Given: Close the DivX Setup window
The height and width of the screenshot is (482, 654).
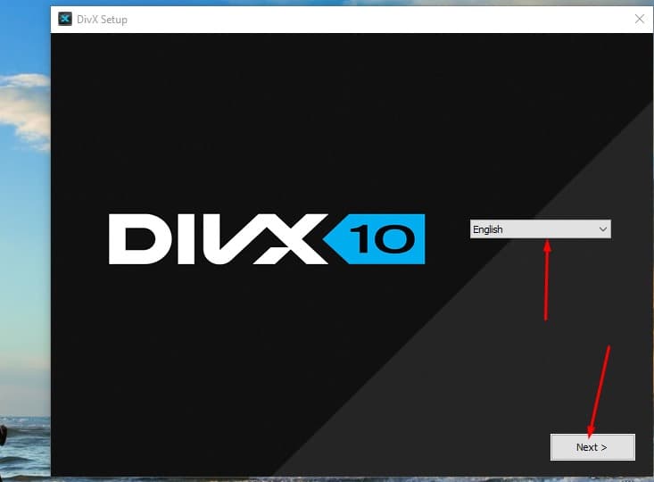Looking at the screenshot, I should coord(639,19).
